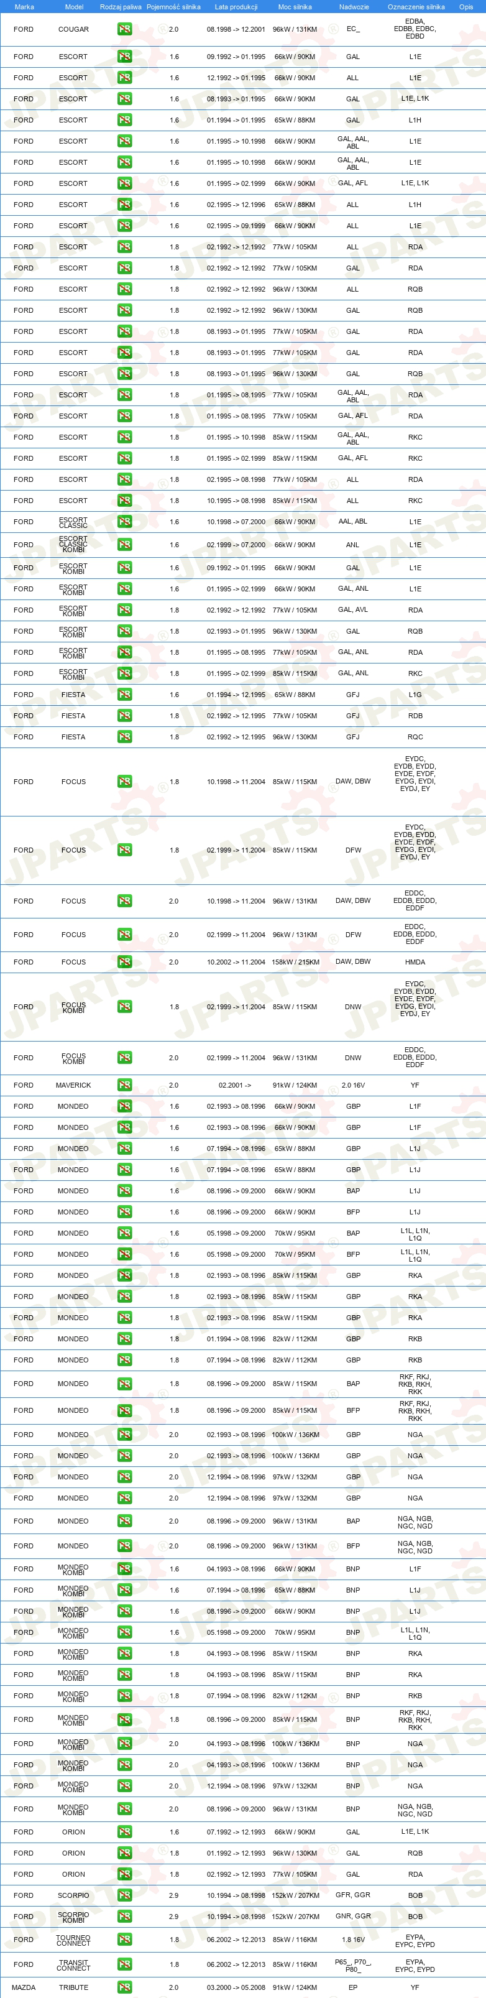Select the TRIBUTE model cell

tap(73, 1987)
